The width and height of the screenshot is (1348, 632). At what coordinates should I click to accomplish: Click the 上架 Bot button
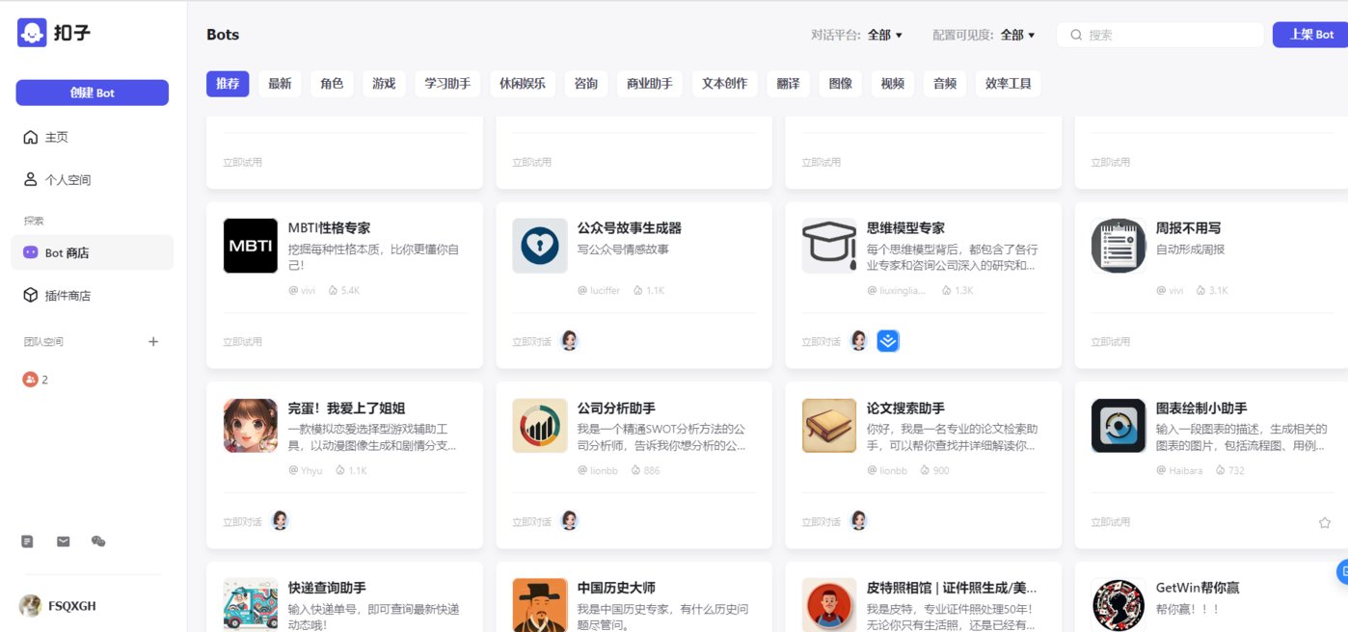click(x=1310, y=35)
